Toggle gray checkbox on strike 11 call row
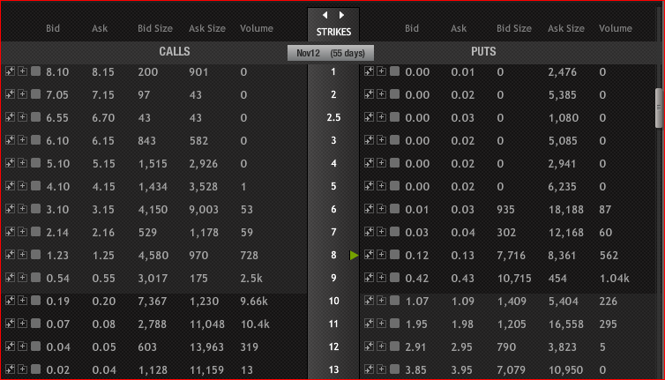 coord(35,324)
